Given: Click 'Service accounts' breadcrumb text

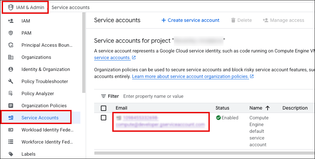Looking at the screenshot, I should pos(71,7).
